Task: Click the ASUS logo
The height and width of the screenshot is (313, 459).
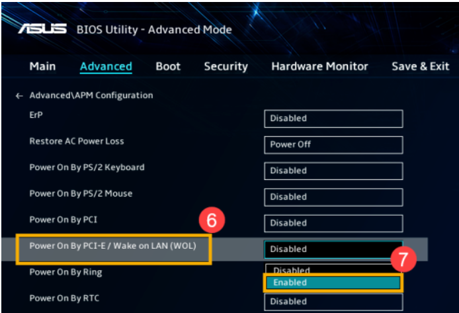Action: [42, 29]
